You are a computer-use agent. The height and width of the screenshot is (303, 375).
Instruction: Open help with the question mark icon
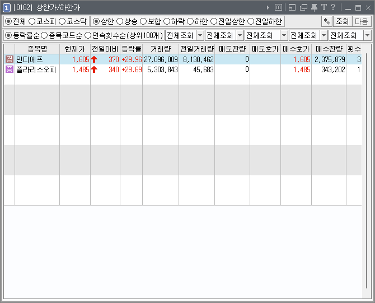coord(332,7)
